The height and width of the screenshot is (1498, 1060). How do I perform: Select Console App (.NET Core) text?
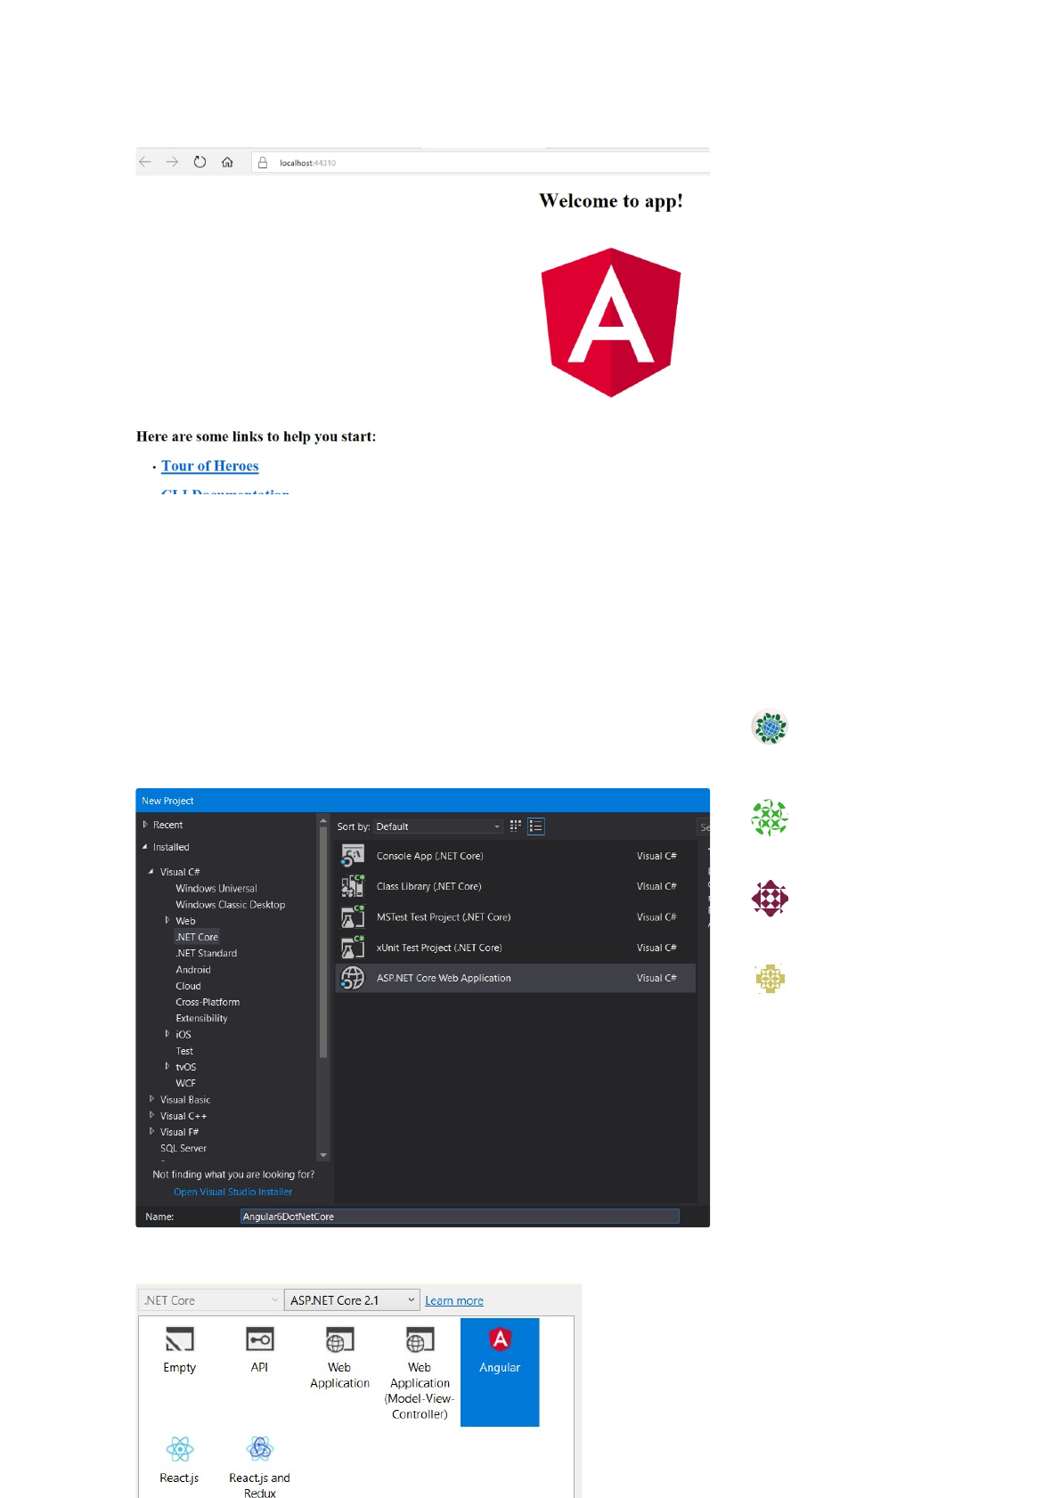[x=430, y=856]
